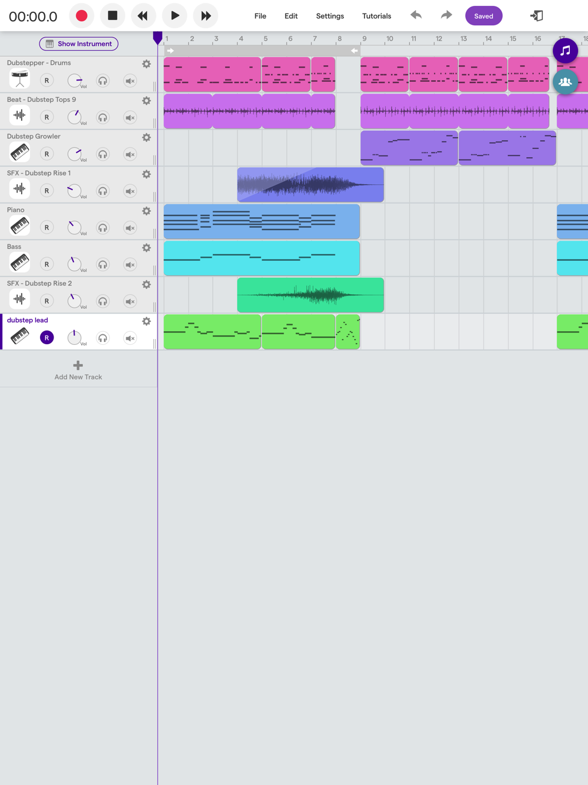Open the collaborators people button
Screen dimensions: 588x785
click(x=565, y=82)
